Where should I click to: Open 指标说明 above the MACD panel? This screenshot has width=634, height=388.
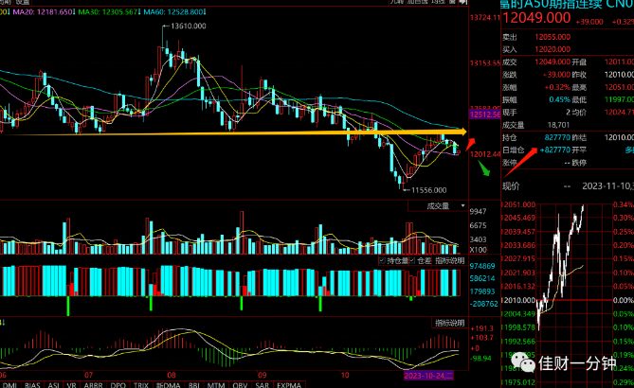click(x=449, y=323)
